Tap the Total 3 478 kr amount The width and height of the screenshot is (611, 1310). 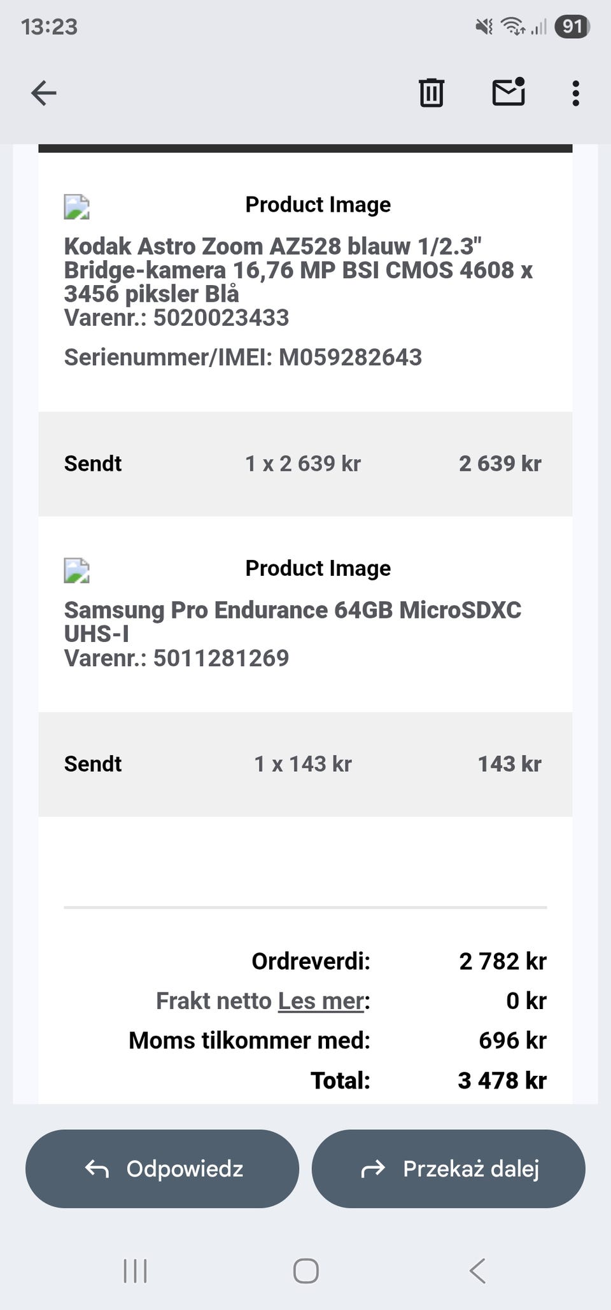[502, 1080]
